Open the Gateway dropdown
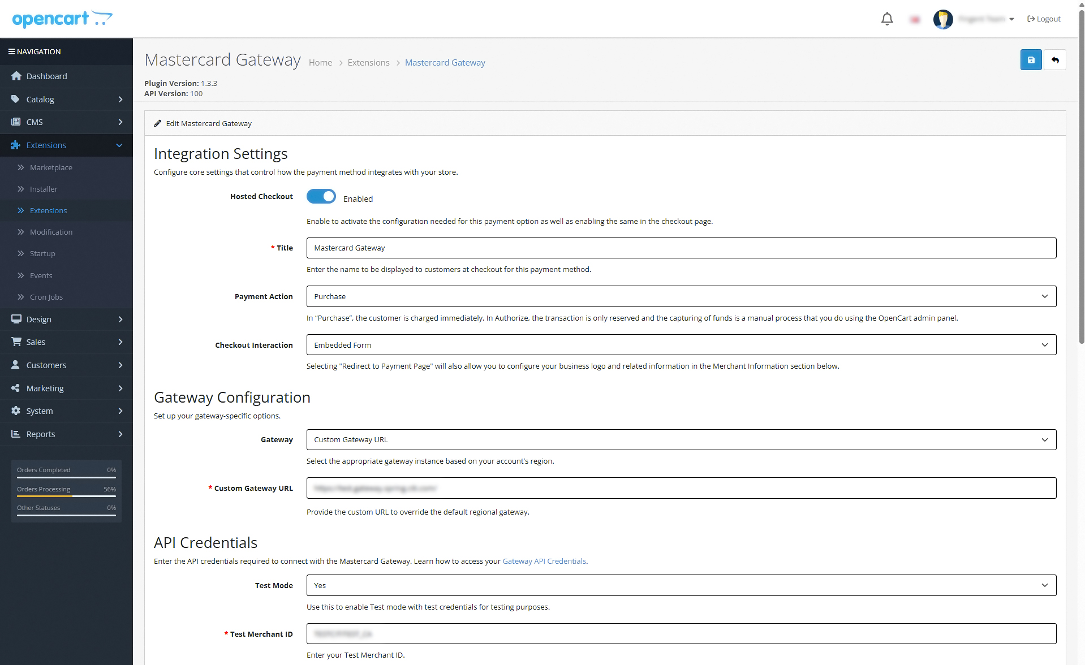Screen dimensions: 1085x665 681,439
